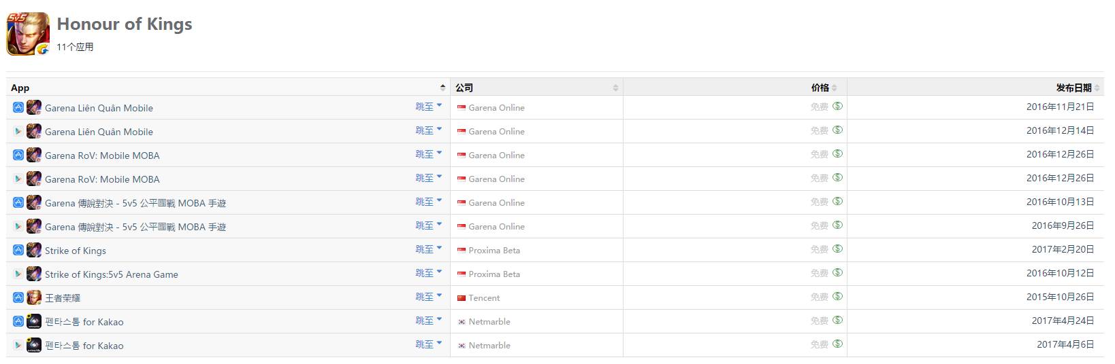
Task: Click the date 2017年4月6日
Action: (1066, 344)
